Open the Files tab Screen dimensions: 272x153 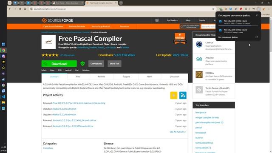coord(78,76)
